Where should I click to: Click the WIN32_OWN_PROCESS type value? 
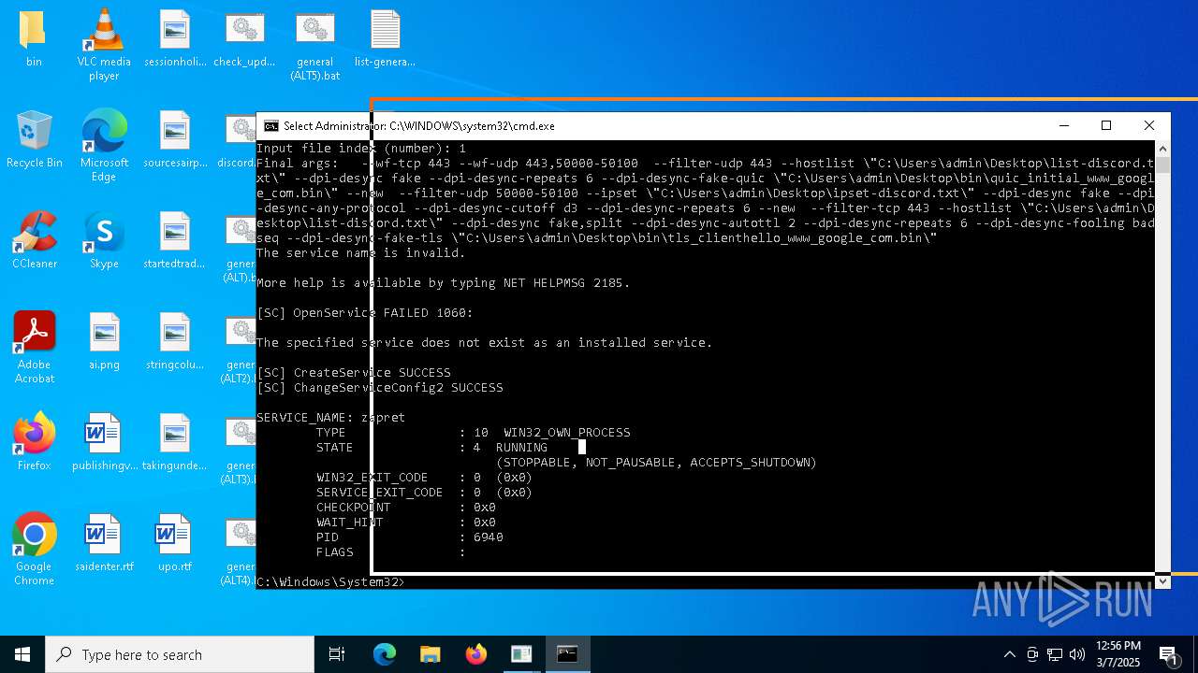(567, 432)
